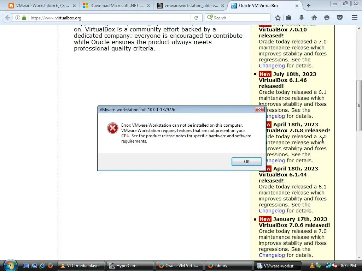Open the Firefox hamburger menu
Viewport: 362px width, 271px height.
coord(355,18)
